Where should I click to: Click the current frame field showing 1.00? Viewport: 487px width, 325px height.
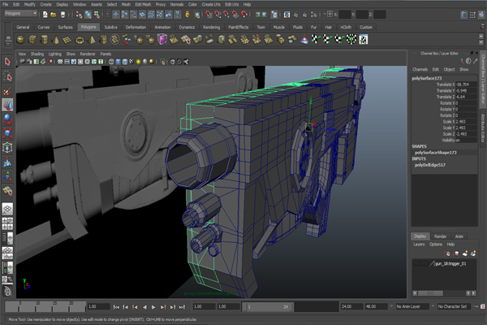(98, 306)
